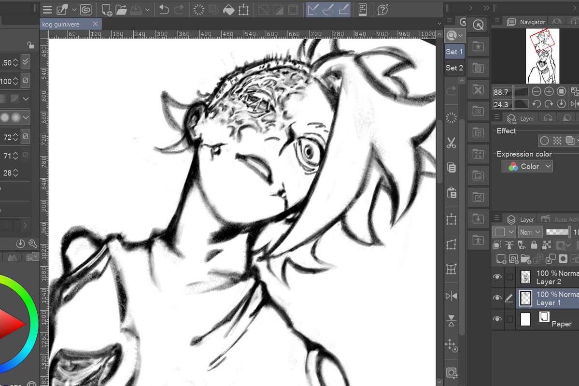Hide Layer 2 with eye icon
This screenshot has height=386, width=579.
497,277
